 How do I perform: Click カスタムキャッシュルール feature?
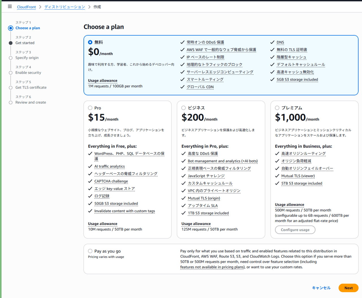pyautogui.click(x=210, y=184)
